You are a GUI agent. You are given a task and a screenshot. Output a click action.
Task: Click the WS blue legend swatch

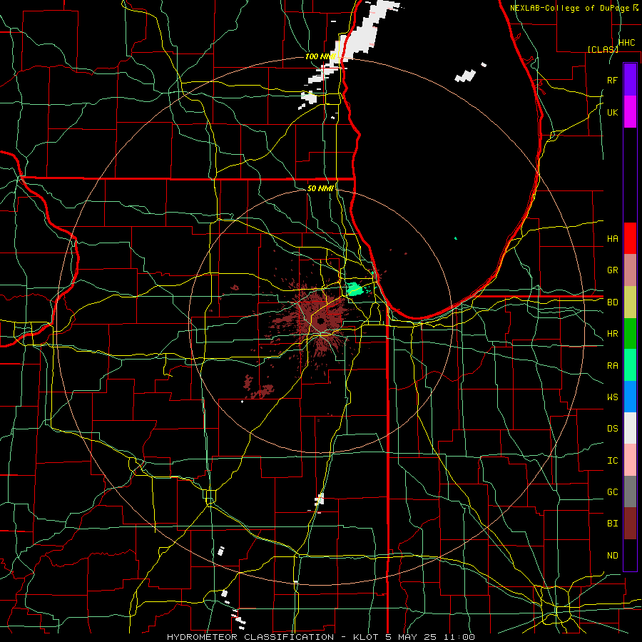(x=630, y=397)
